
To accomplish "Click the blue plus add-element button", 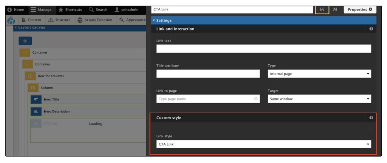I will point(25,41).
